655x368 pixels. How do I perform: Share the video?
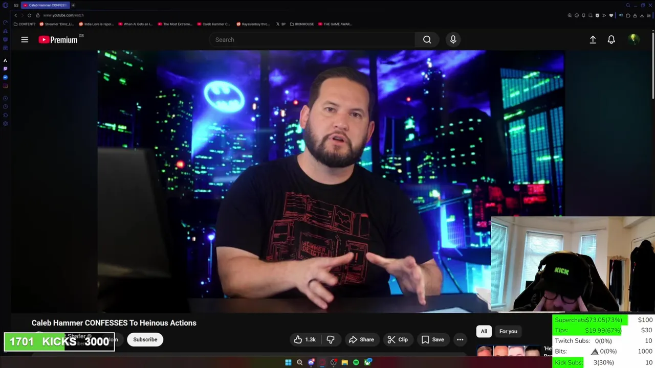[x=361, y=339]
